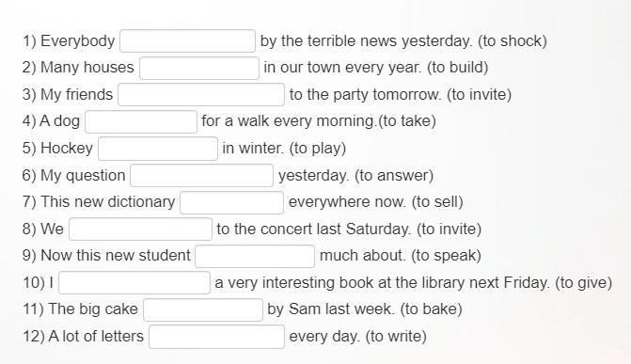Click the "(to answer)" hint text
The image size is (631, 364).
[x=394, y=176]
